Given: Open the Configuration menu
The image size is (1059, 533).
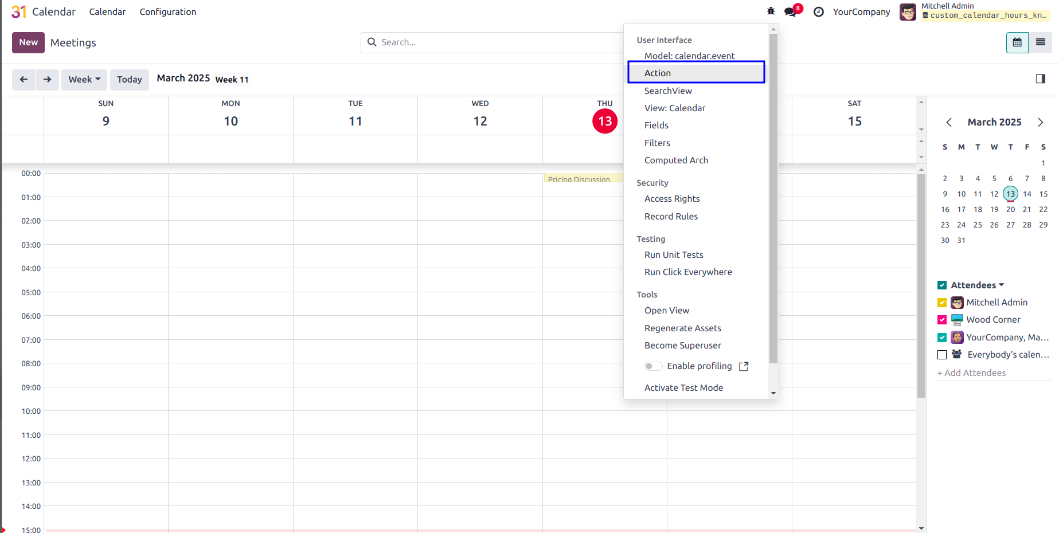Looking at the screenshot, I should [x=167, y=11].
